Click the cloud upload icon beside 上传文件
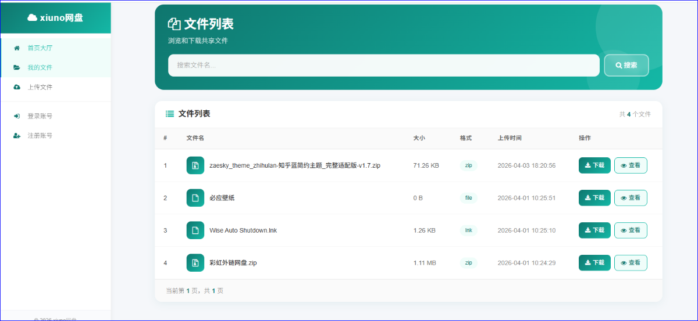This screenshot has height=321, width=698. click(x=17, y=87)
